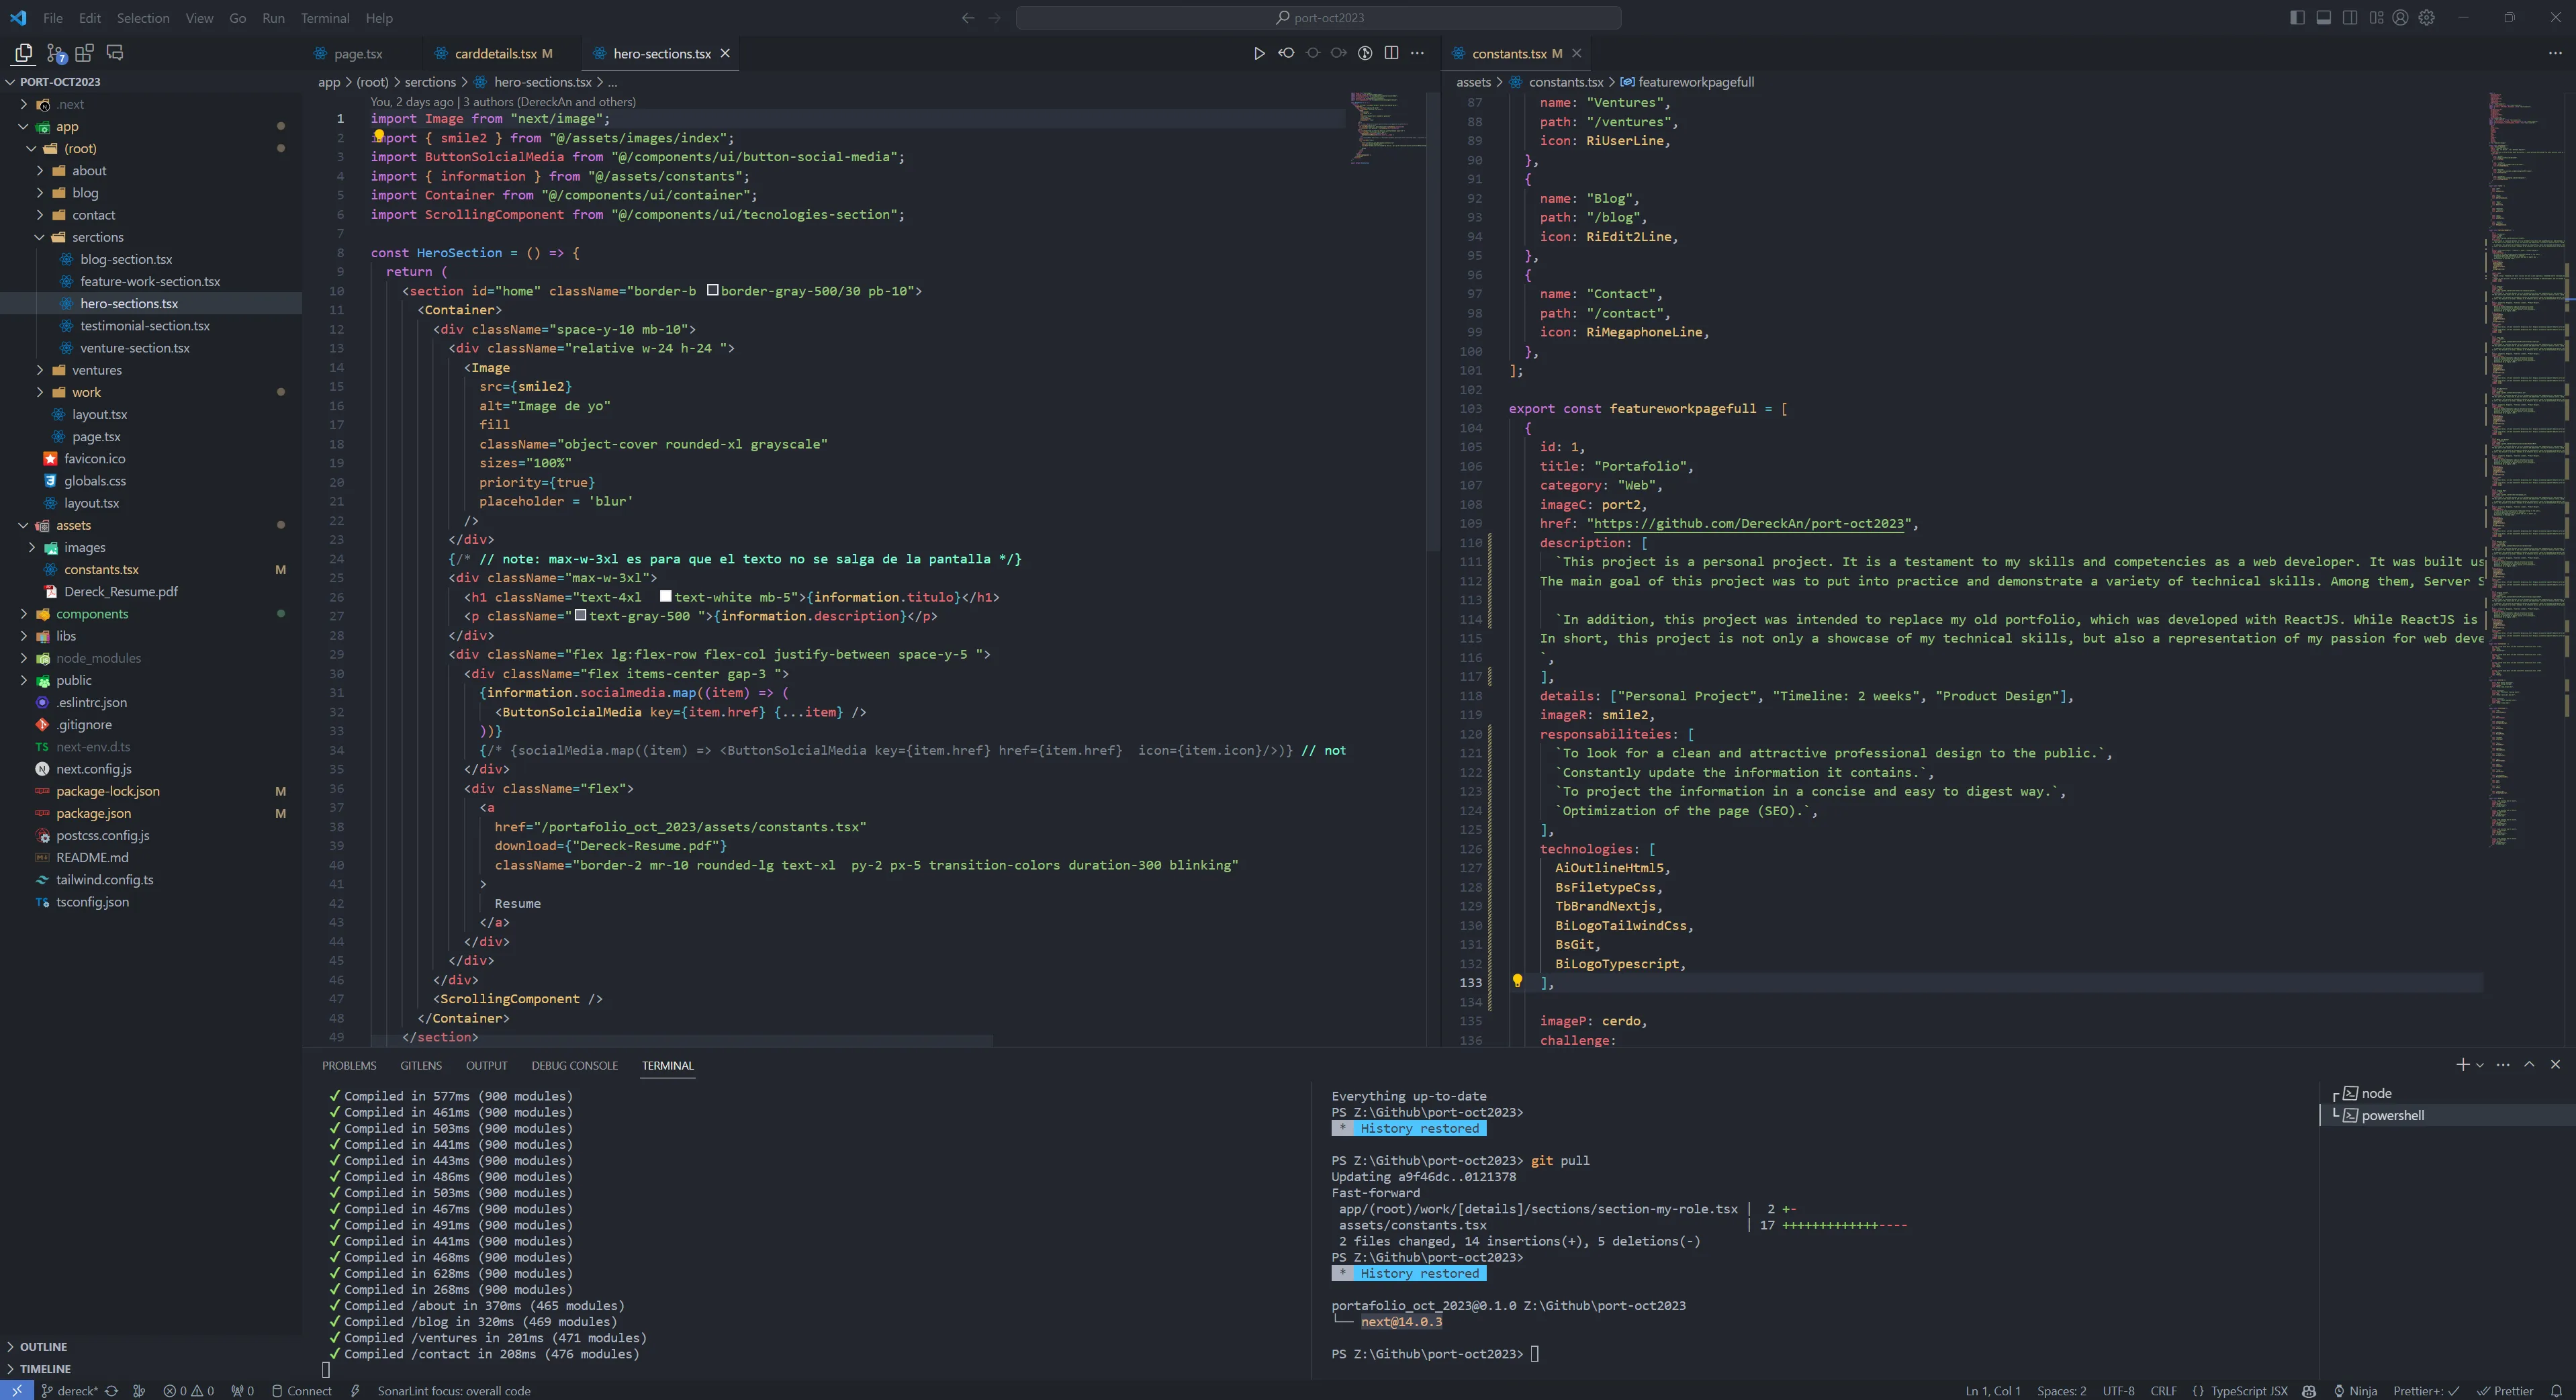This screenshot has width=2576, height=1400.
Task: Switch to the PROBLEMS panel tab
Action: [349, 1066]
